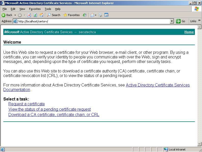The width and height of the screenshot is (202, 152).
Task: Click the page icon in the address bar
Action: point(15,21)
